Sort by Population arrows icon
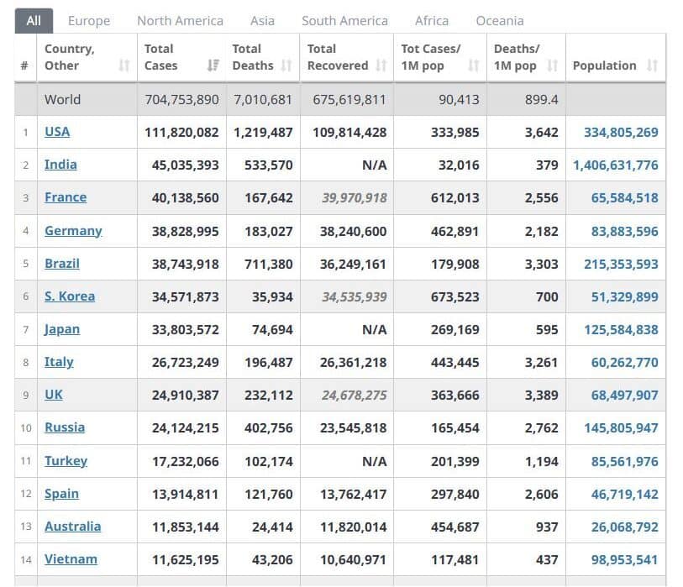The height and width of the screenshot is (587, 683). click(653, 66)
